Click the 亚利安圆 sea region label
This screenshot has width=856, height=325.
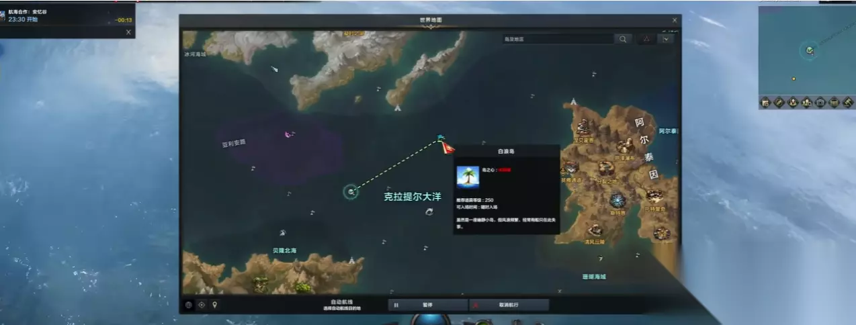234,142
